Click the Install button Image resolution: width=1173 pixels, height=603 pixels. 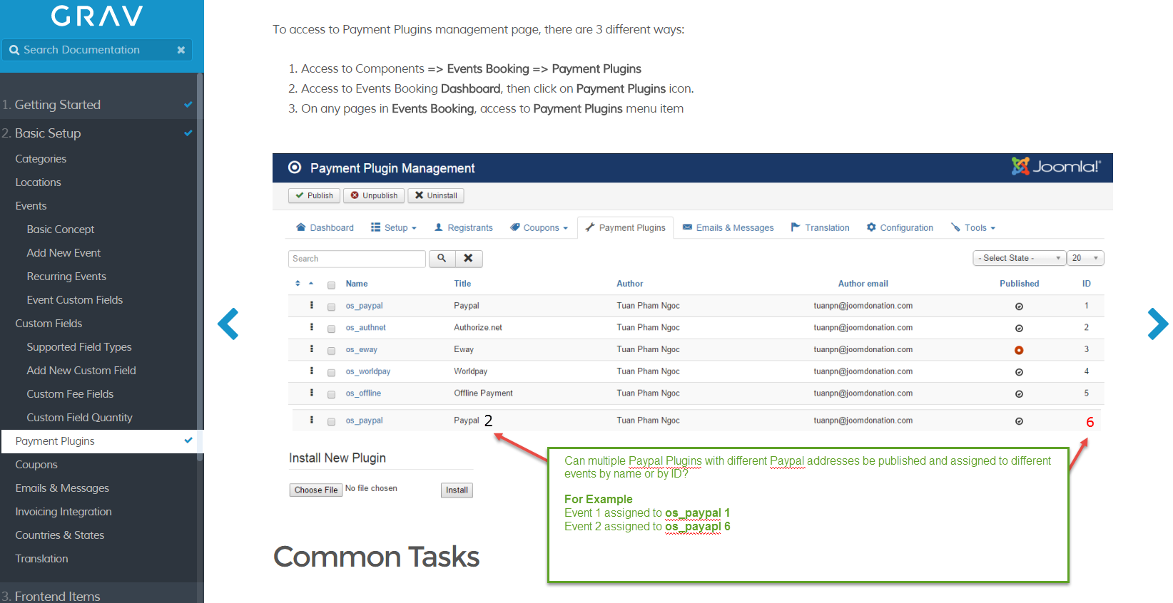point(457,490)
